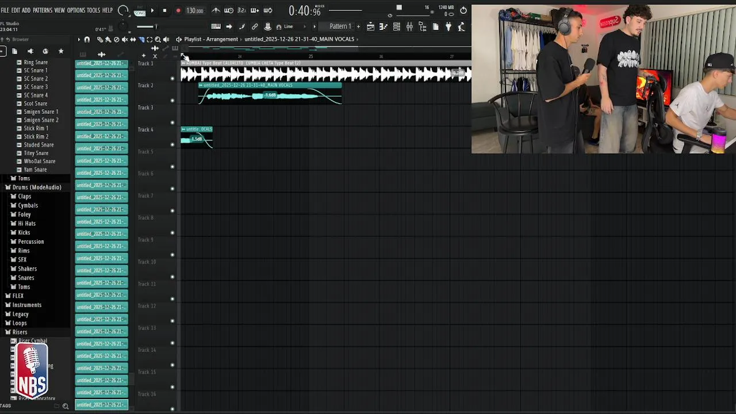Stop playback with the Stop button
This screenshot has height=414, width=736.
click(164, 10)
